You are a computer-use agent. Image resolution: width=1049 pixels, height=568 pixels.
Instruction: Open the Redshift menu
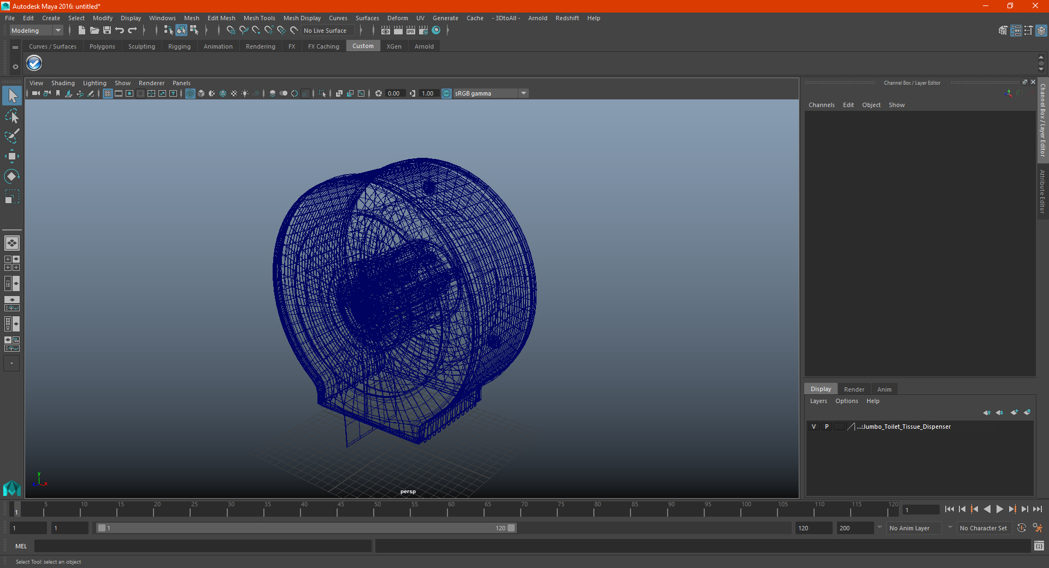[x=567, y=18]
